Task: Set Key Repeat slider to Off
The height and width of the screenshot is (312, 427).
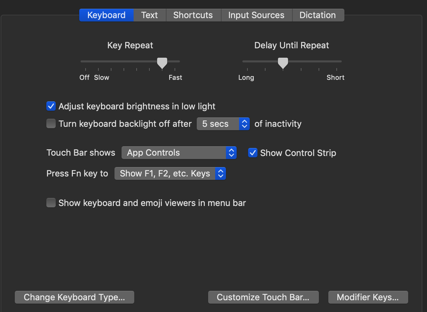Action: pyautogui.click(x=86, y=62)
